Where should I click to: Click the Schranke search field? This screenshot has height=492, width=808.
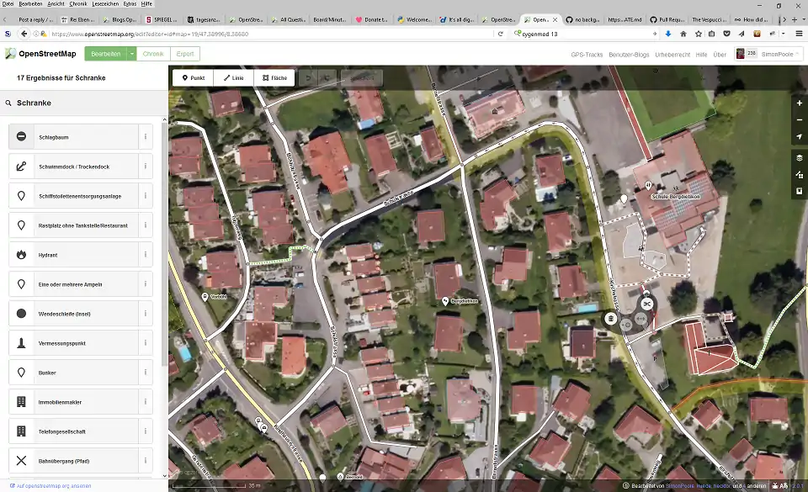[84, 103]
